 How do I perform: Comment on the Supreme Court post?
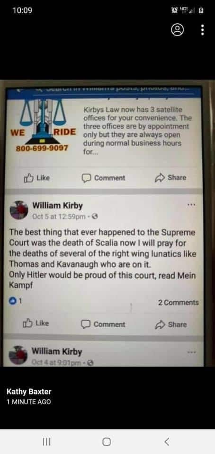pyautogui.click(x=103, y=324)
